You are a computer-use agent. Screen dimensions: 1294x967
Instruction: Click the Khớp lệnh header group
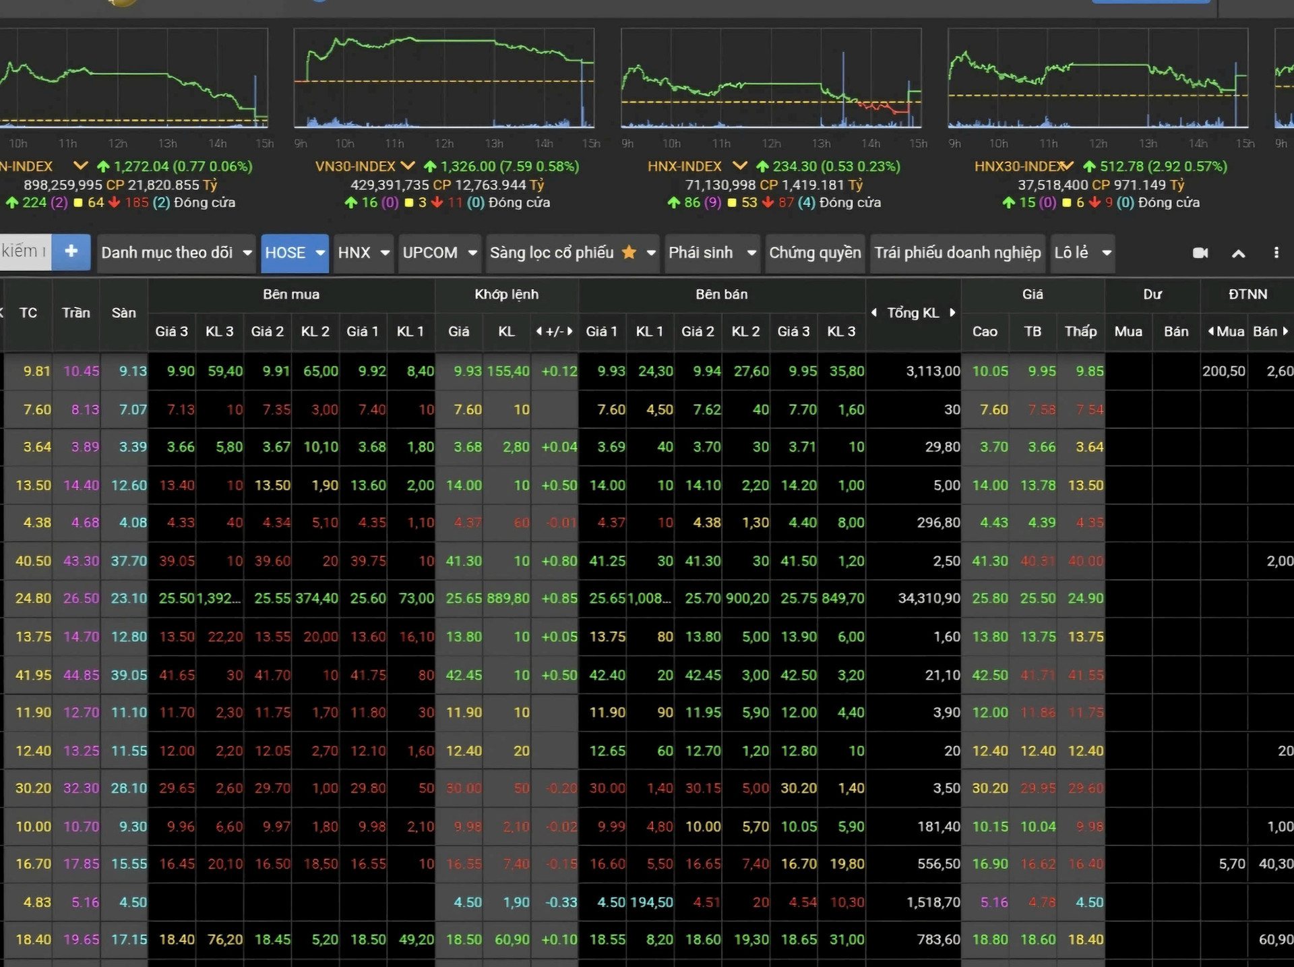(x=506, y=295)
